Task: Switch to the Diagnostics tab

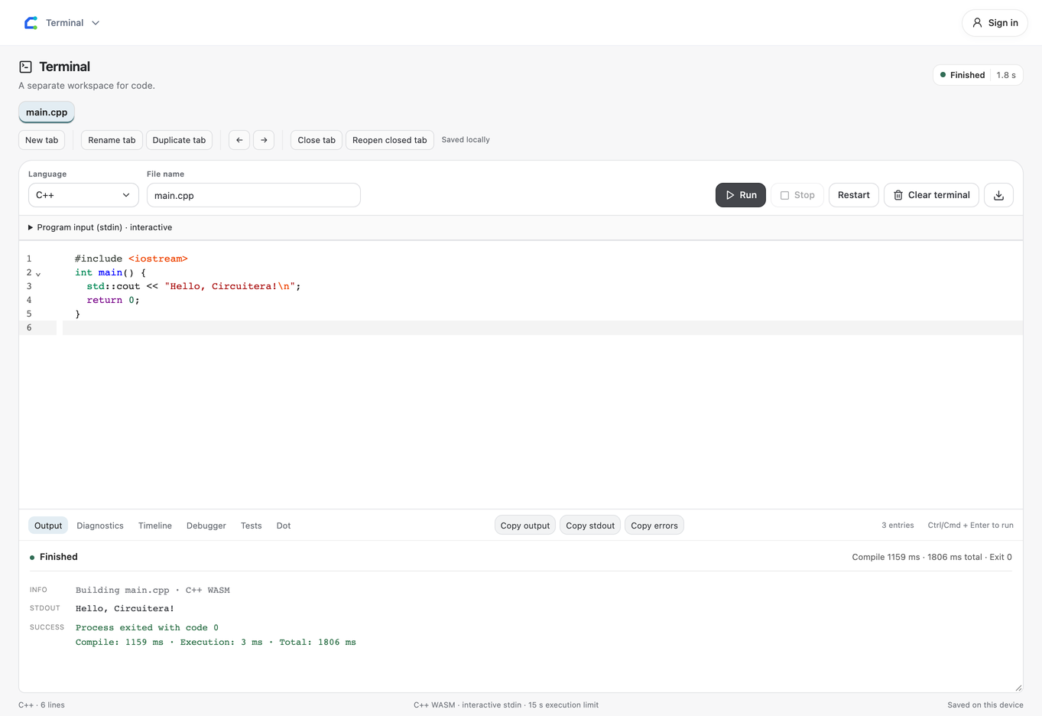Action: click(100, 526)
